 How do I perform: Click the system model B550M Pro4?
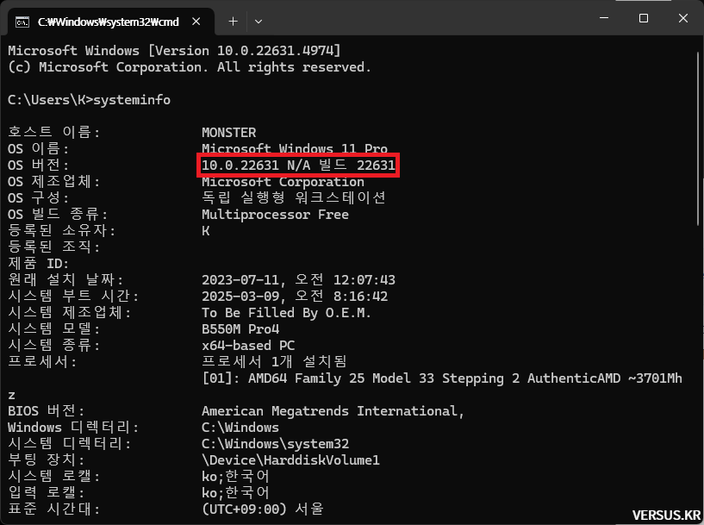240,329
